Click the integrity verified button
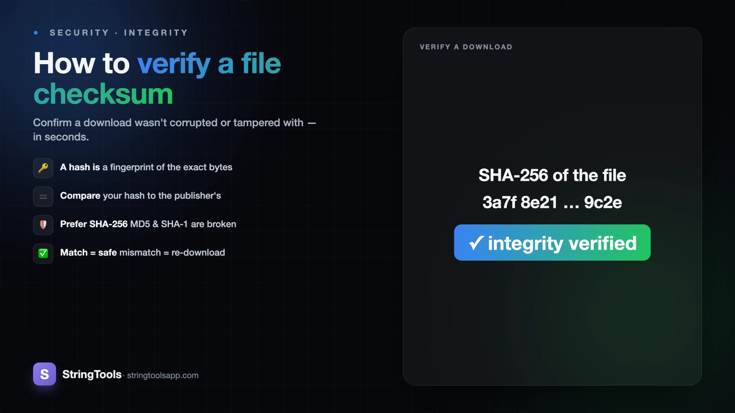This screenshot has height=413, width=735. tap(552, 242)
